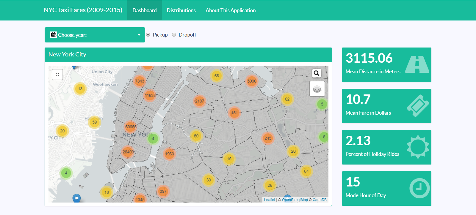The height and width of the screenshot is (215, 476).
Task: Select the Dropoff radio button
Action: (174, 35)
